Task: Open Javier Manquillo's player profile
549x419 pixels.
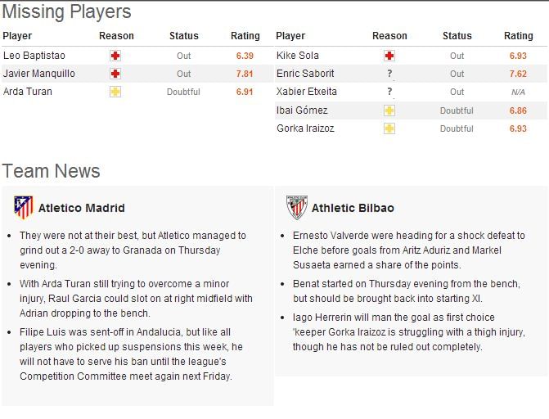Action: (39, 74)
